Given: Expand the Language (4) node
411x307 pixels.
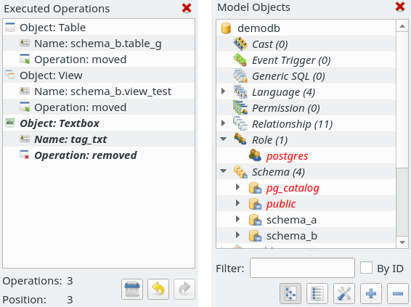Looking at the screenshot, I should (224, 91).
